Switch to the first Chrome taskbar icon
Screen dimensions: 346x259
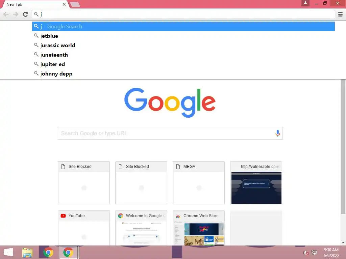coord(48,252)
